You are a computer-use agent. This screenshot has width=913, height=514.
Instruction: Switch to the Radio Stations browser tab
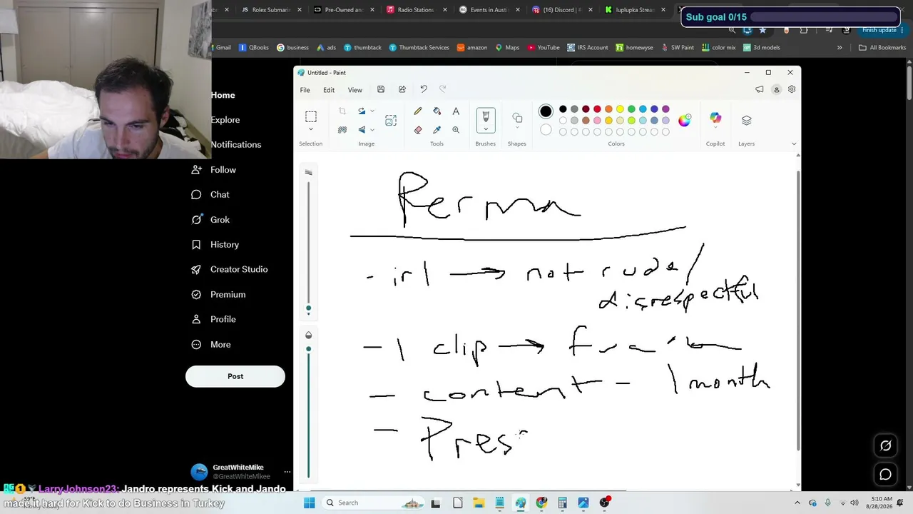pos(416,10)
